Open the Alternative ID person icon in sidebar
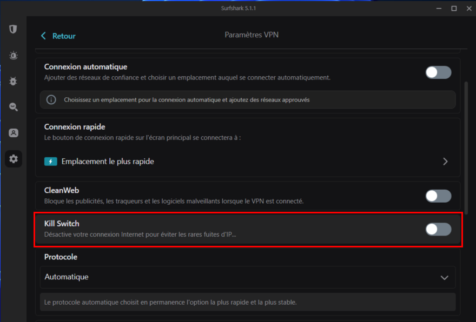Screen dimensions: 476x322 click(14, 133)
